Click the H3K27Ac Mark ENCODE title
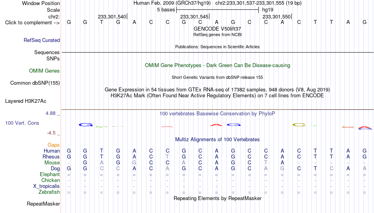 217,96
